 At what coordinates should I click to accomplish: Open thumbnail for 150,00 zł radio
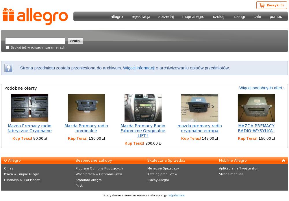click(x=256, y=108)
